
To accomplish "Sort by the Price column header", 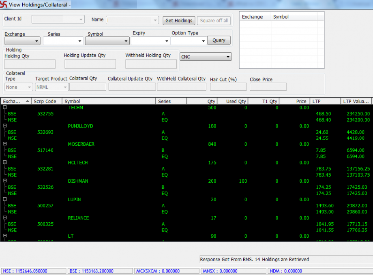I will 295,101.
